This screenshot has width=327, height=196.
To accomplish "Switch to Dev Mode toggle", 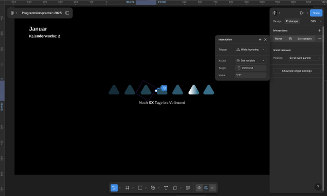I will coord(213,188).
